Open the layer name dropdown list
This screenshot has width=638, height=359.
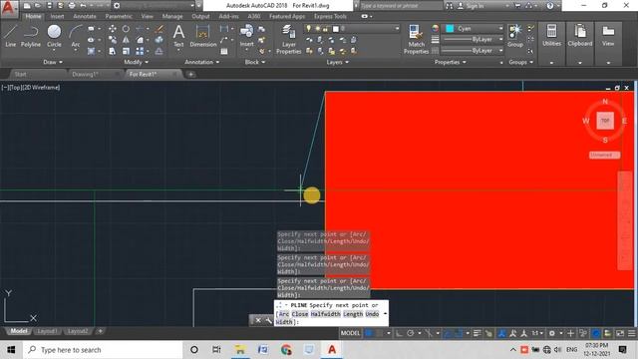tap(397, 29)
